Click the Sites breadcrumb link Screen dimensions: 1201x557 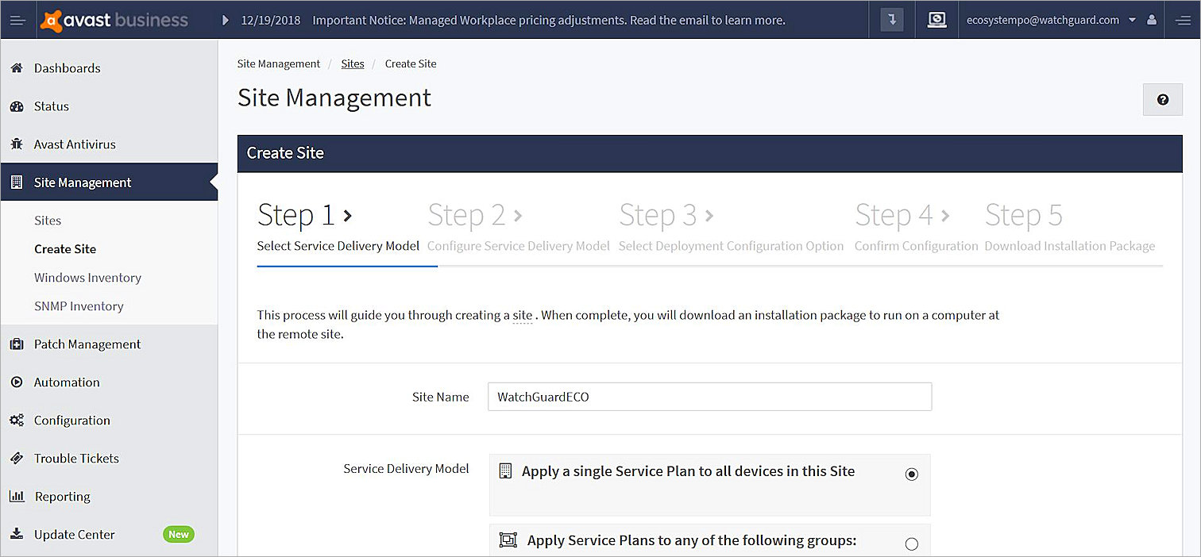pos(353,63)
